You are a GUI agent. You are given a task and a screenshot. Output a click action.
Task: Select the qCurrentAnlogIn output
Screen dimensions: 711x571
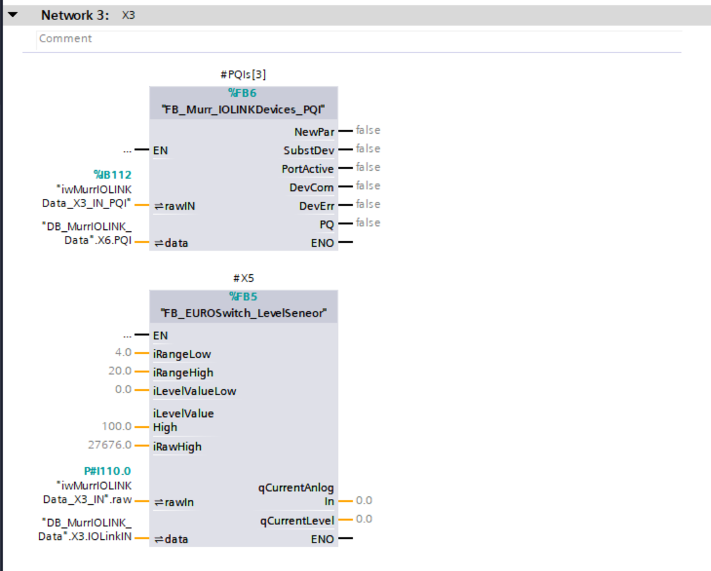pos(296,494)
